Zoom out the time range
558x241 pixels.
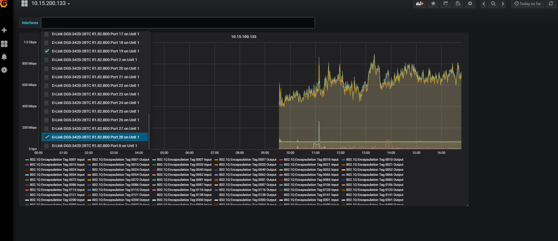(493, 4)
